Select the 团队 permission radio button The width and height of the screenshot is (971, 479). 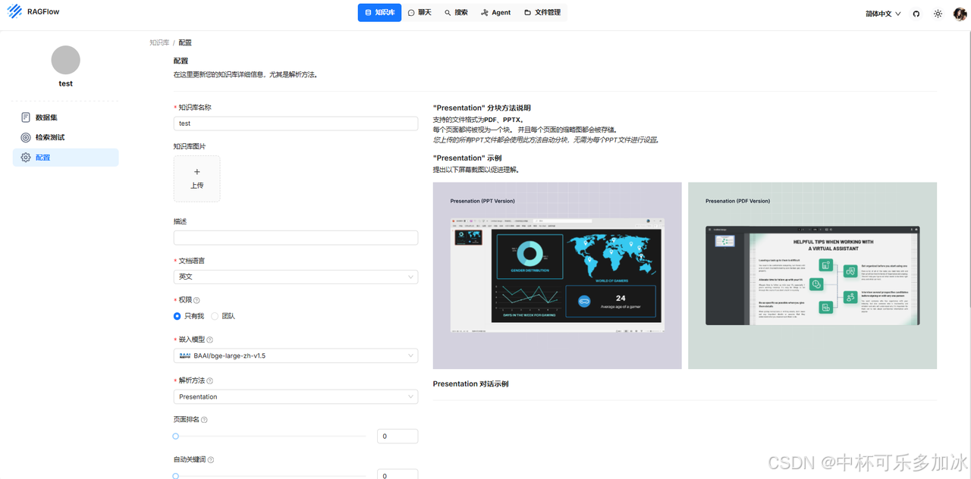(215, 316)
